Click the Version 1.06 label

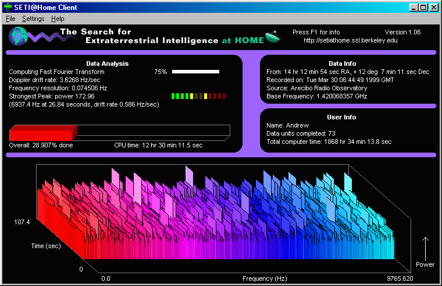point(402,32)
